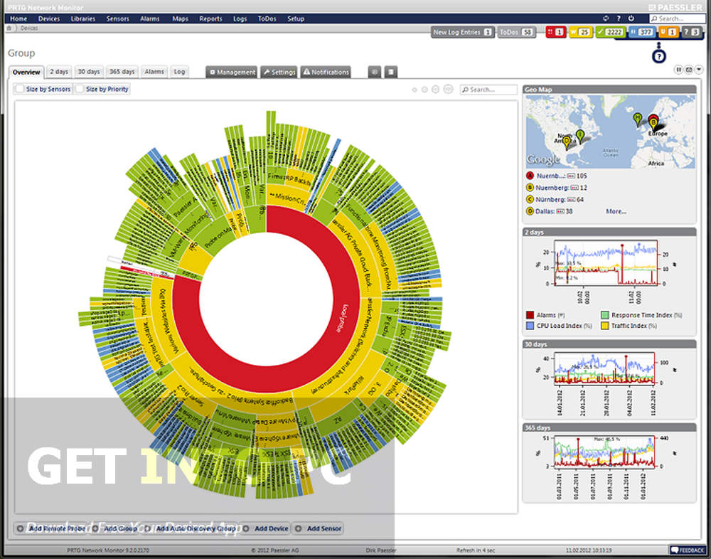Screen dimensions: 711x559
Task: Click the More... link in Geo Map
Action: pyautogui.click(x=616, y=211)
